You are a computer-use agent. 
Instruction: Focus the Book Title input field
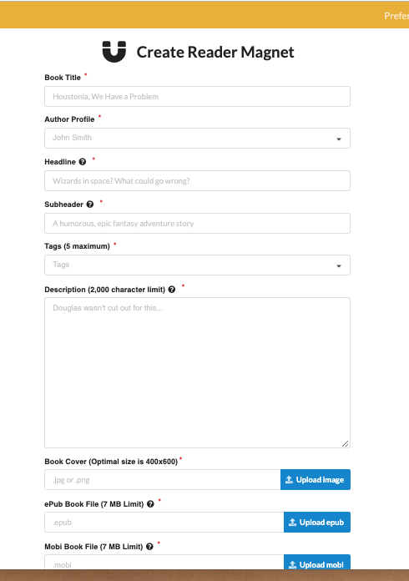pyautogui.click(x=198, y=96)
